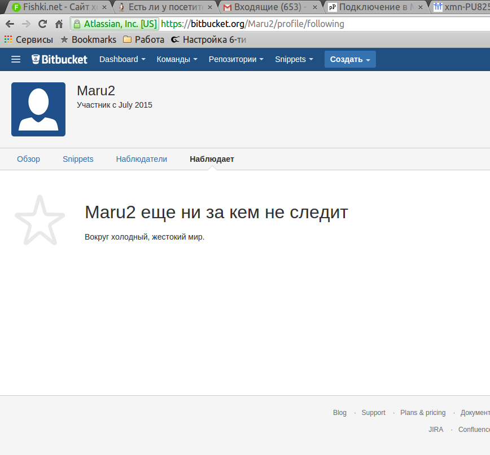Image resolution: width=490 pixels, height=455 pixels.
Task: Open the Bitbucket hamburger menu
Action: coord(16,59)
